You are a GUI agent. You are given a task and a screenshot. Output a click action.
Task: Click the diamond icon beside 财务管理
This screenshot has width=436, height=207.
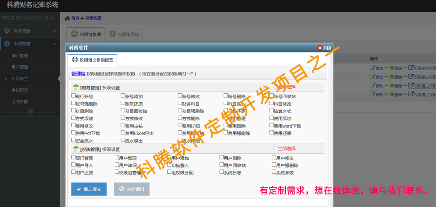pyautogui.click(x=7, y=31)
